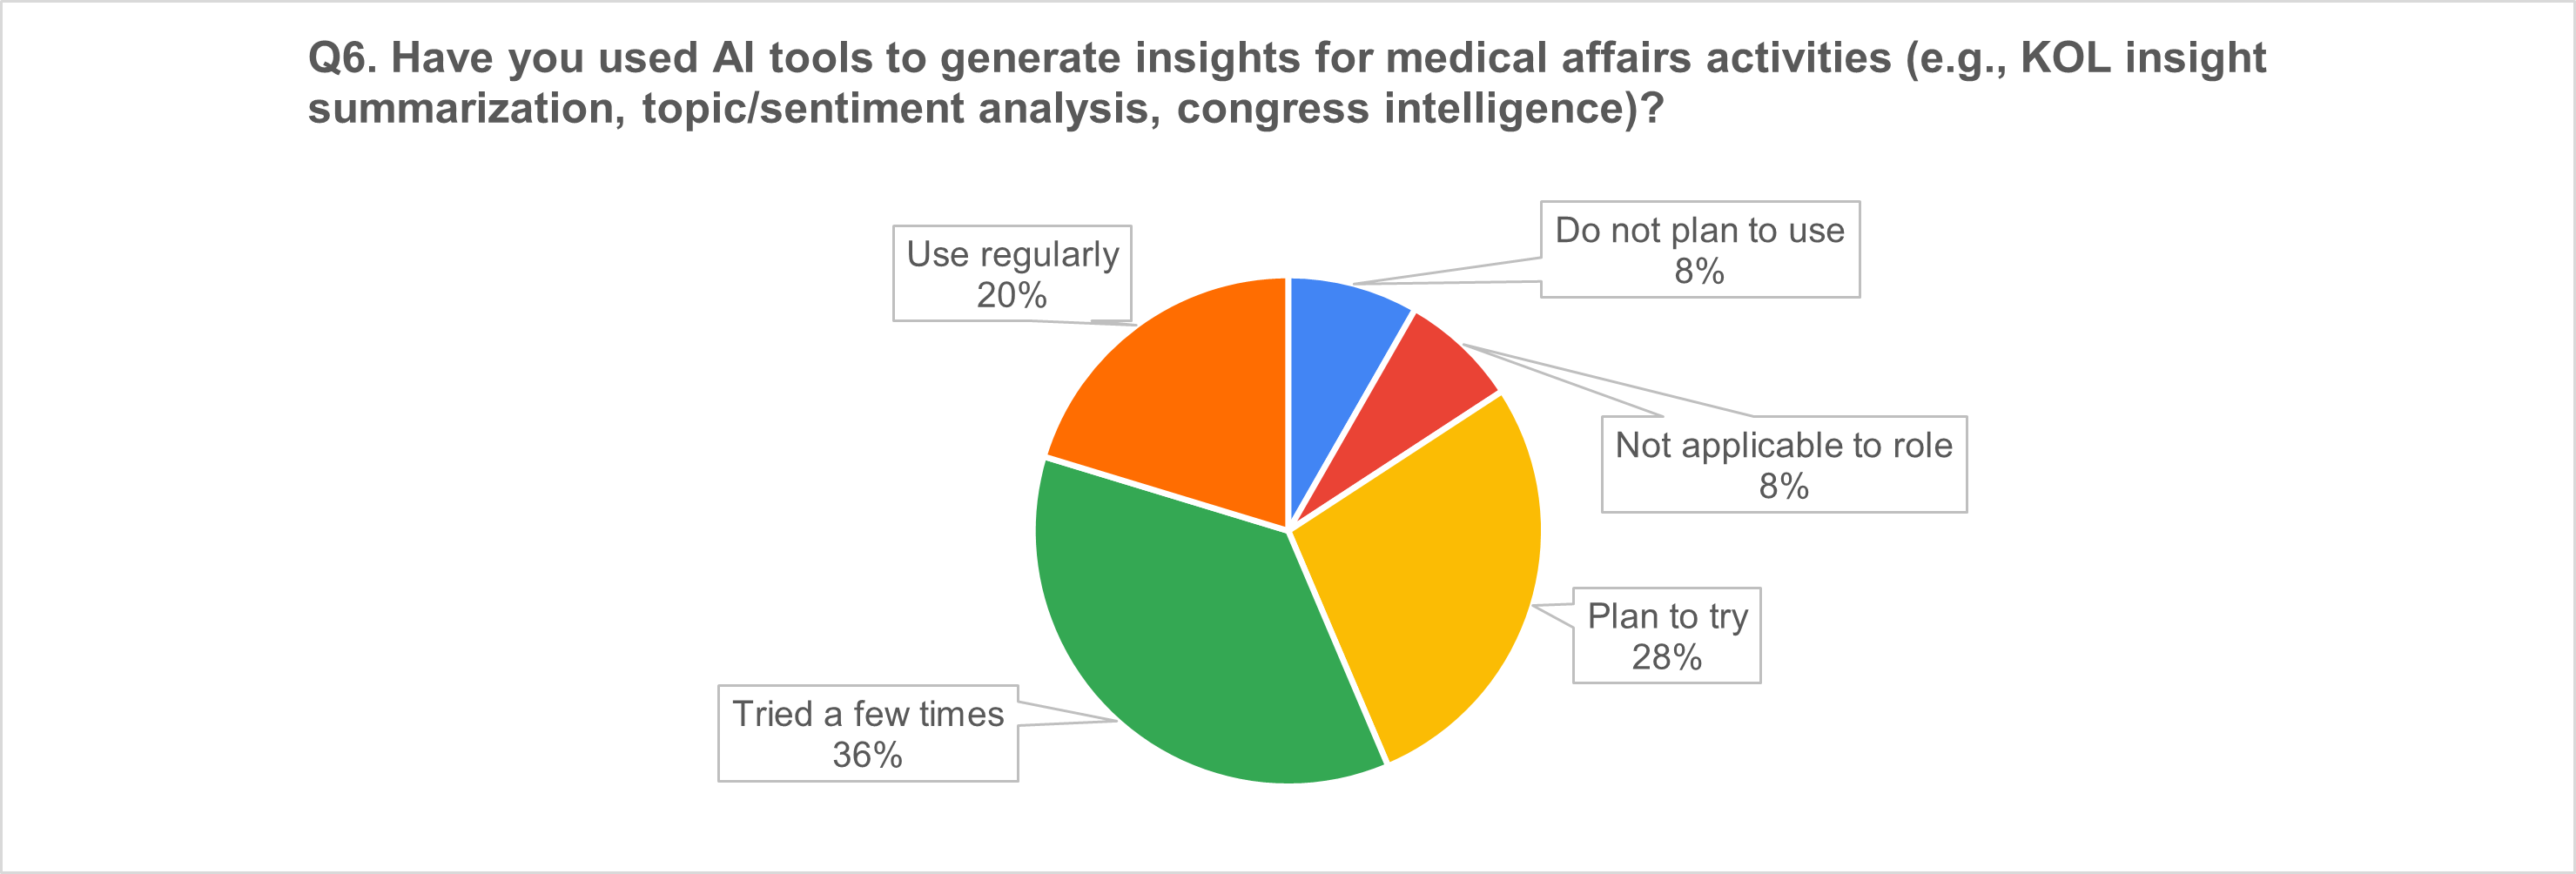Click the 28% value in the label
This screenshot has width=2576, height=874.
pyautogui.click(x=1666, y=658)
